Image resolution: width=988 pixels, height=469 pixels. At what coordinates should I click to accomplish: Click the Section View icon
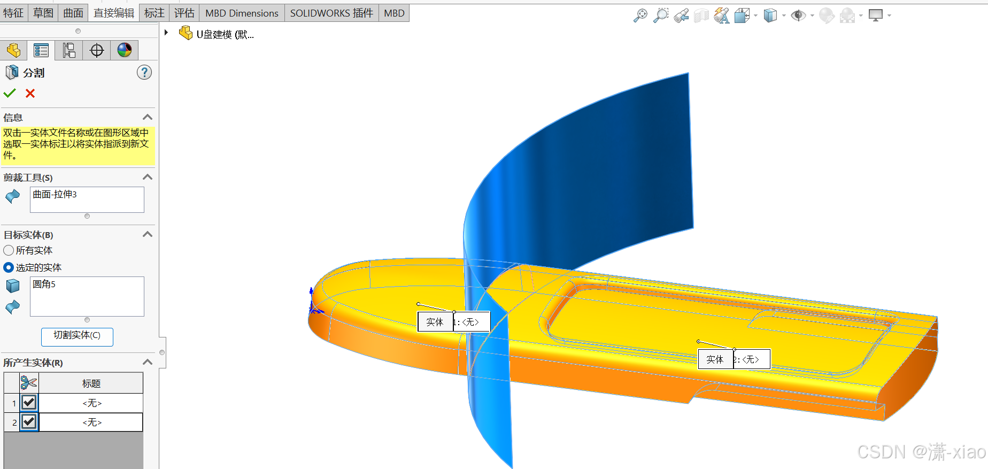click(x=701, y=16)
